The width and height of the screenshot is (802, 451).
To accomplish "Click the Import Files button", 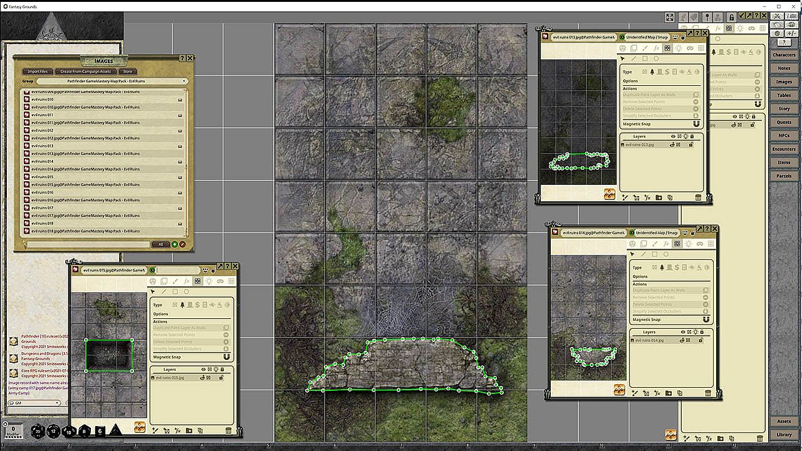I will pos(38,71).
